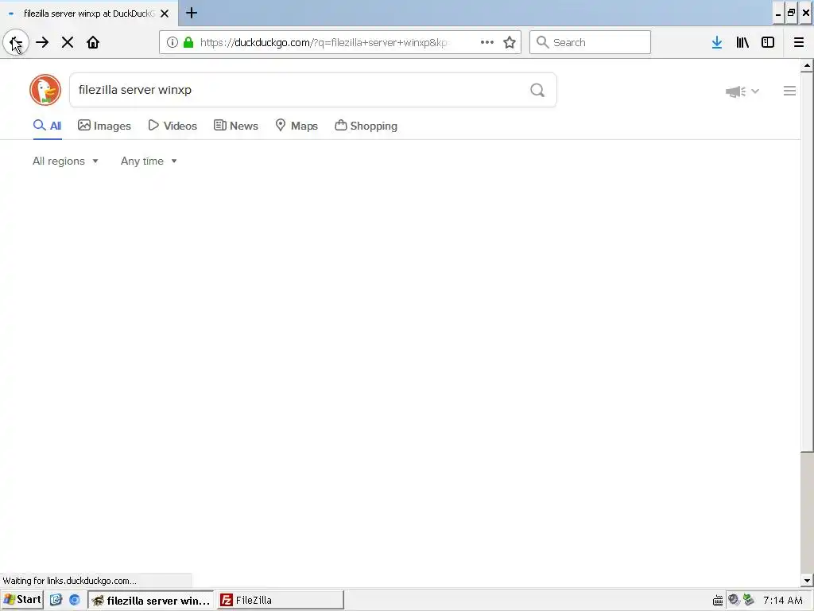This screenshot has height=611, width=814.
Task: Select the filezilla server winxp browser tab
Action: [88, 14]
